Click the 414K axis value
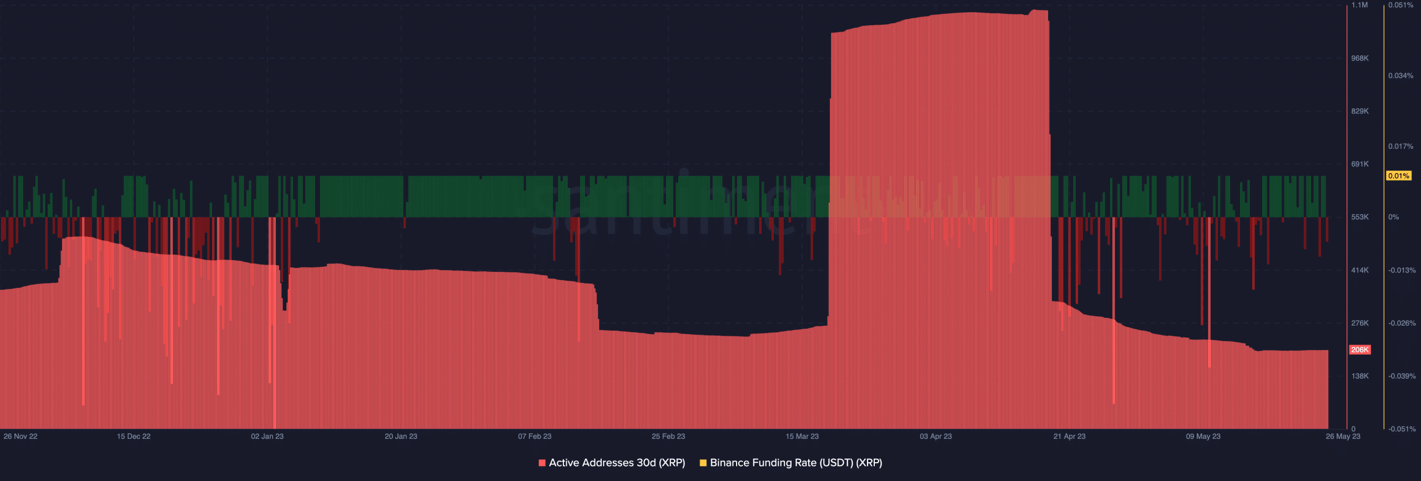Image resolution: width=1421 pixels, height=481 pixels. [x=1360, y=270]
